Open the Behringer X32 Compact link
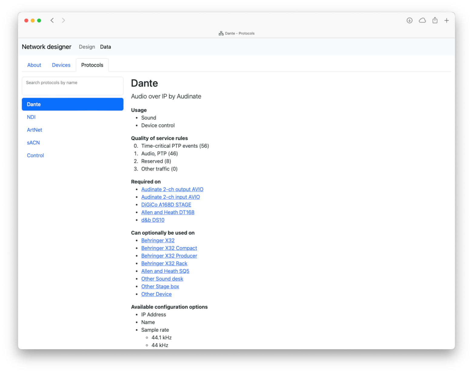The image size is (473, 373). click(169, 248)
